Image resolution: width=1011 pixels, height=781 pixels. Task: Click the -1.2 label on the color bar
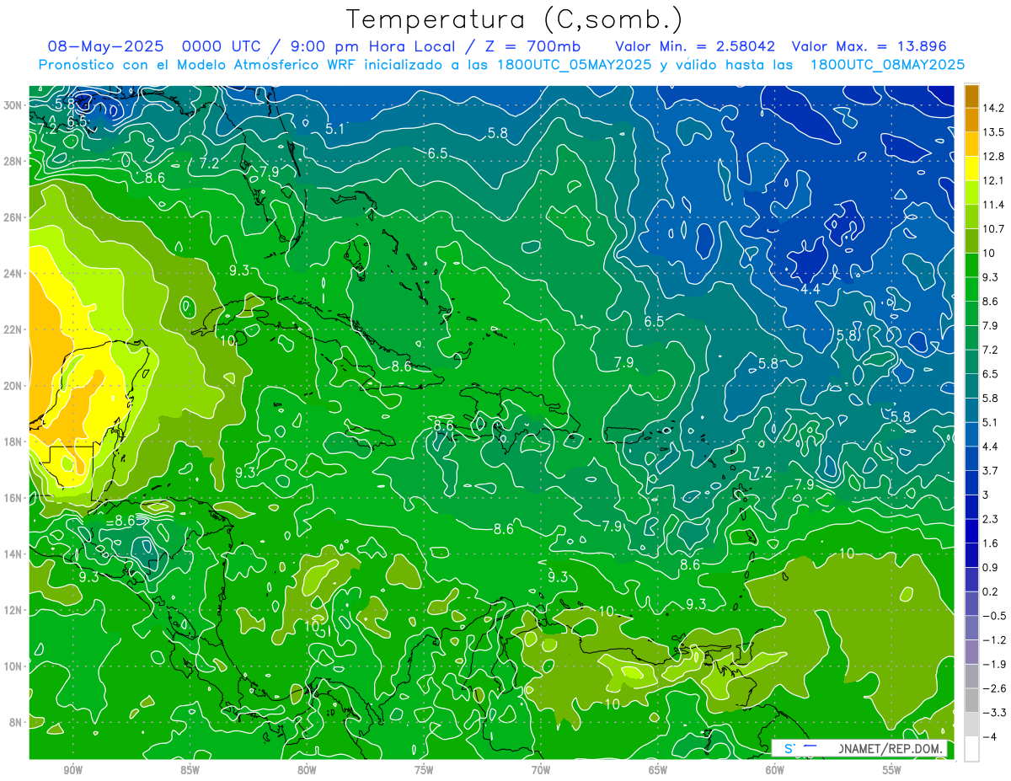tap(994, 640)
